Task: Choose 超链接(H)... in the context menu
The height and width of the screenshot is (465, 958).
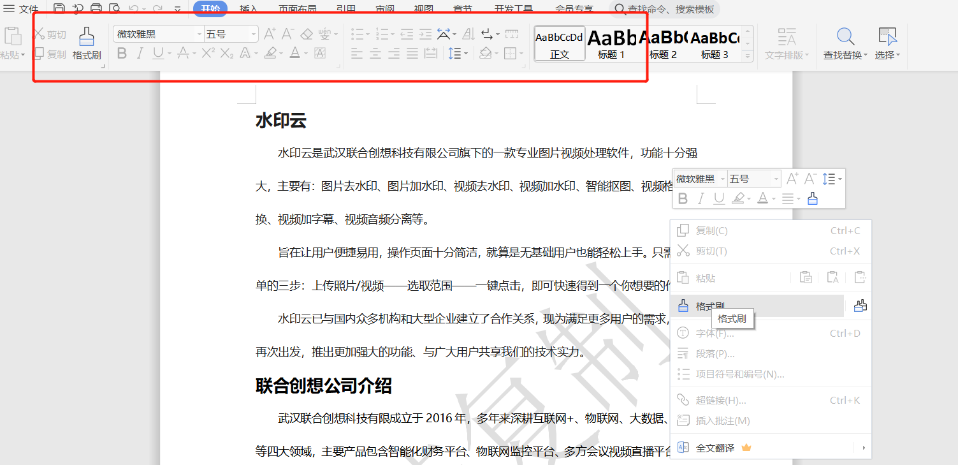Action: click(771, 401)
